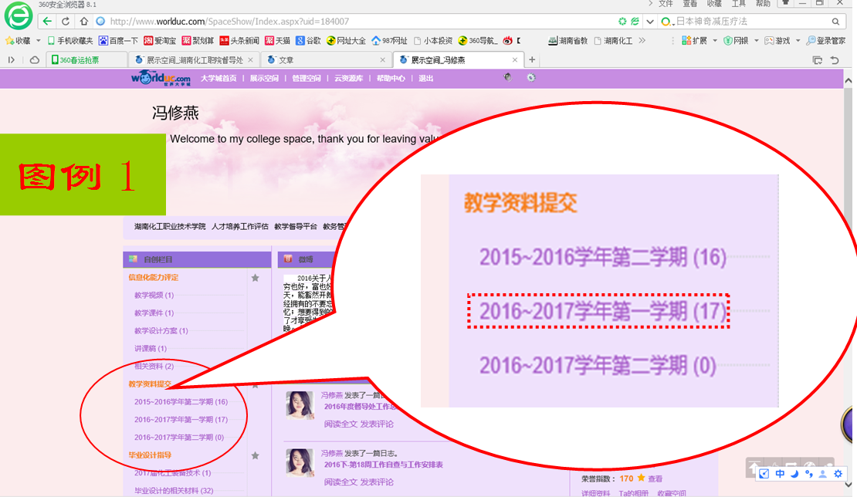The image size is (857, 497).
Task: Open the 云资源库 link
Action: [349, 78]
